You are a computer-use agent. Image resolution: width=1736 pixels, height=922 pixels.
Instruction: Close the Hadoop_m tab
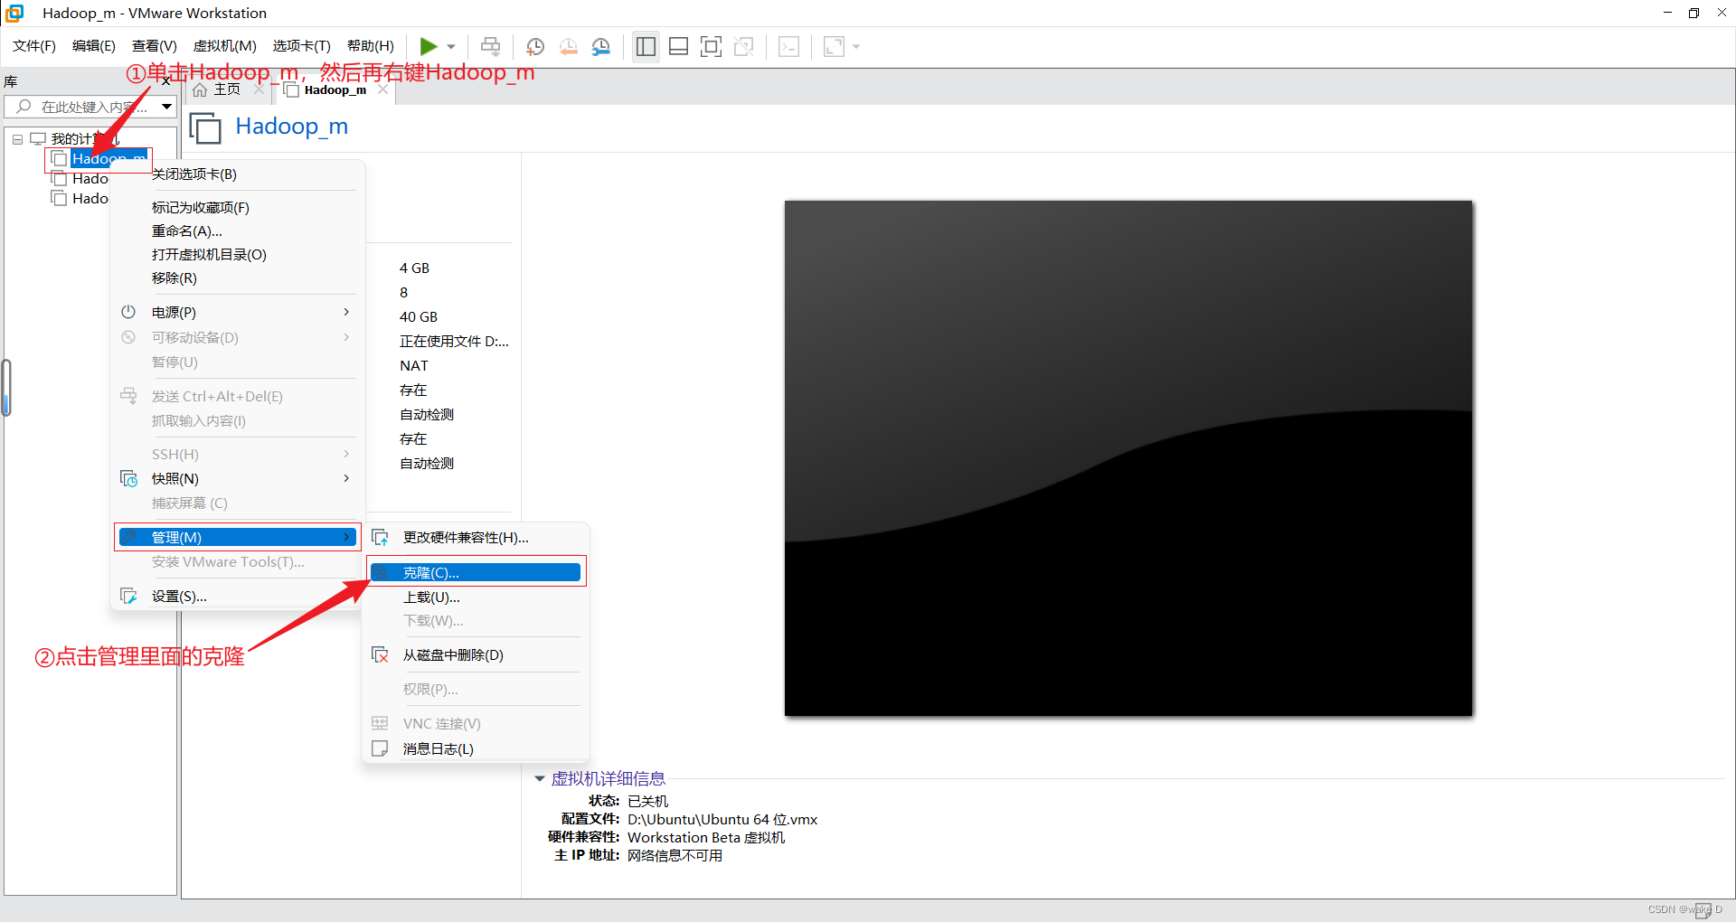click(x=383, y=89)
